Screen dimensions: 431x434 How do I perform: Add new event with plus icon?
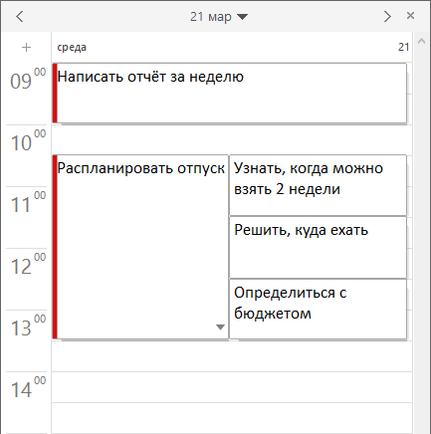tap(26, 48)
